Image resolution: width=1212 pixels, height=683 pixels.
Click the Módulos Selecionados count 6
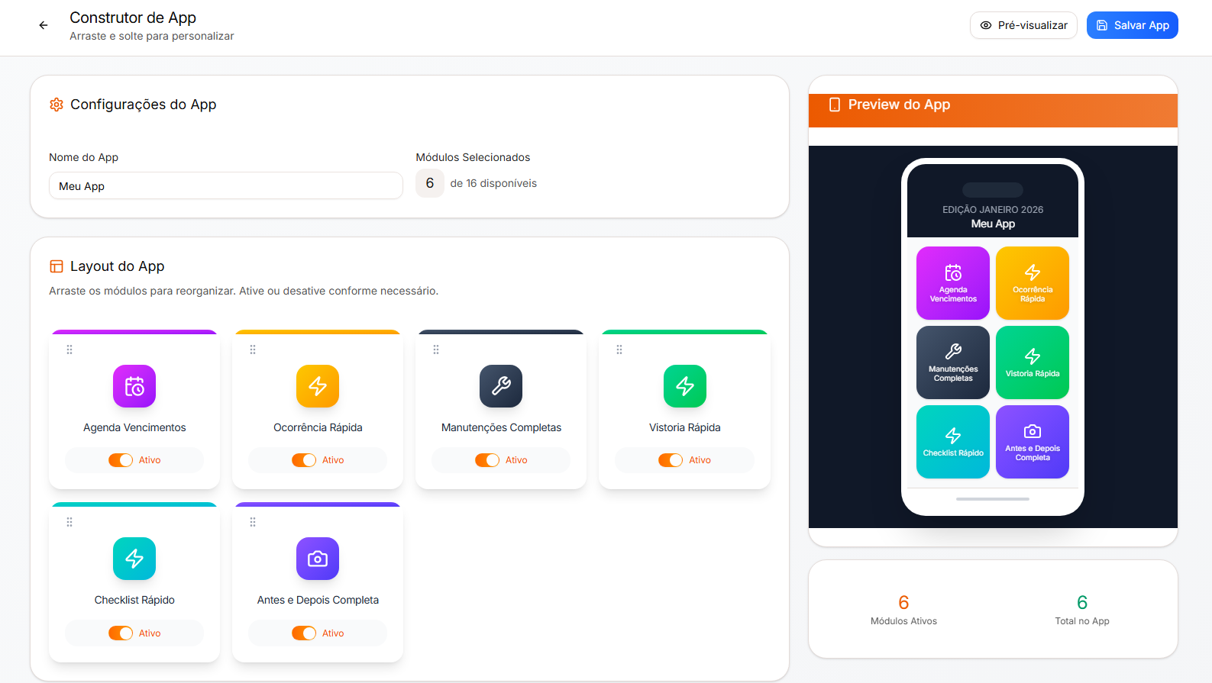click(430, 183)
